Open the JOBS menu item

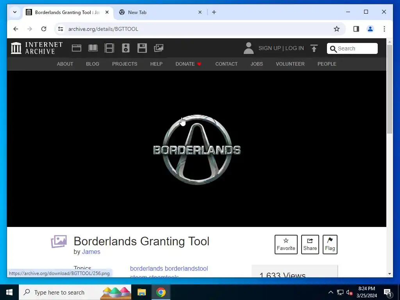click(x=257, y=64)
